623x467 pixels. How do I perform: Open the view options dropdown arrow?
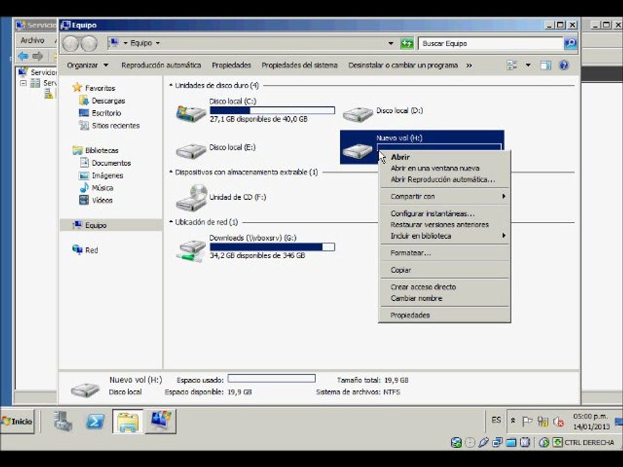click(x=528, y=65)
